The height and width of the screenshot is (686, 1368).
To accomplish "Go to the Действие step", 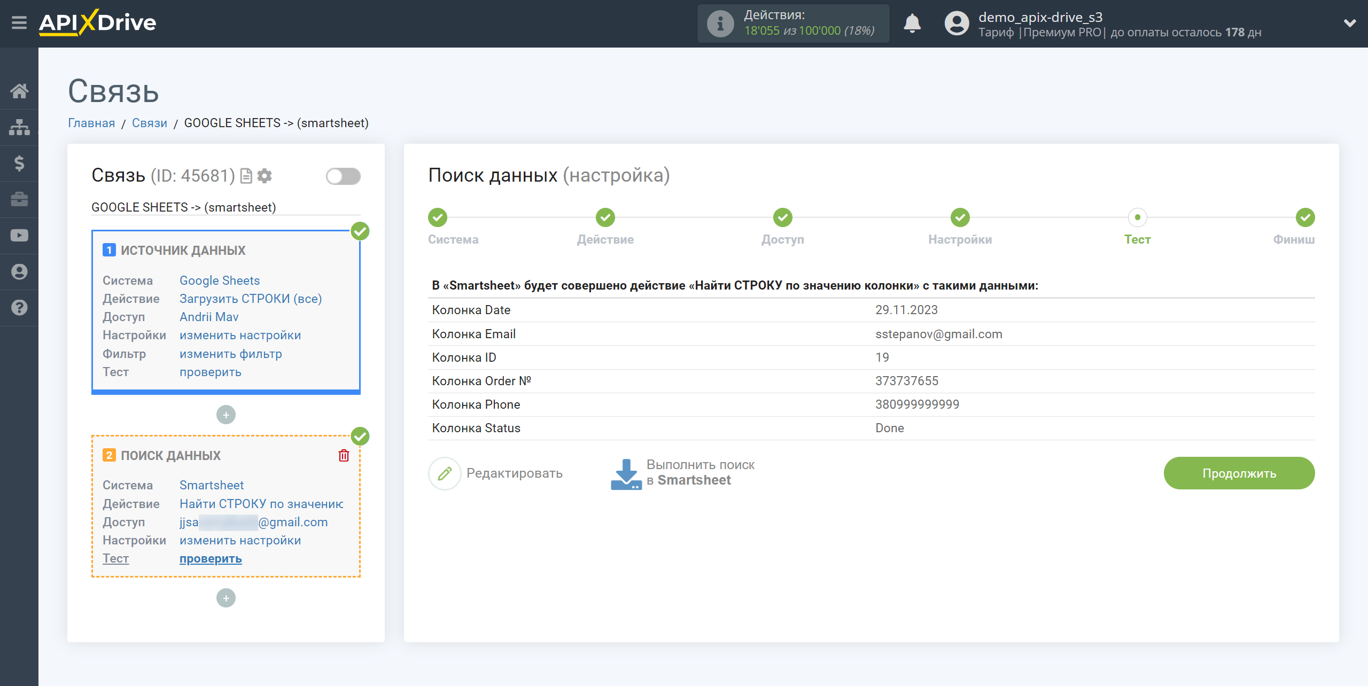I will 605,217.
